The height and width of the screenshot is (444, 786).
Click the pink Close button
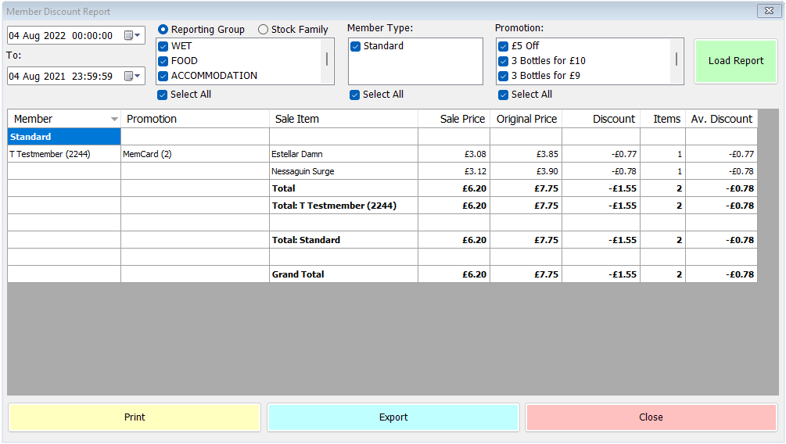(651, 417)
